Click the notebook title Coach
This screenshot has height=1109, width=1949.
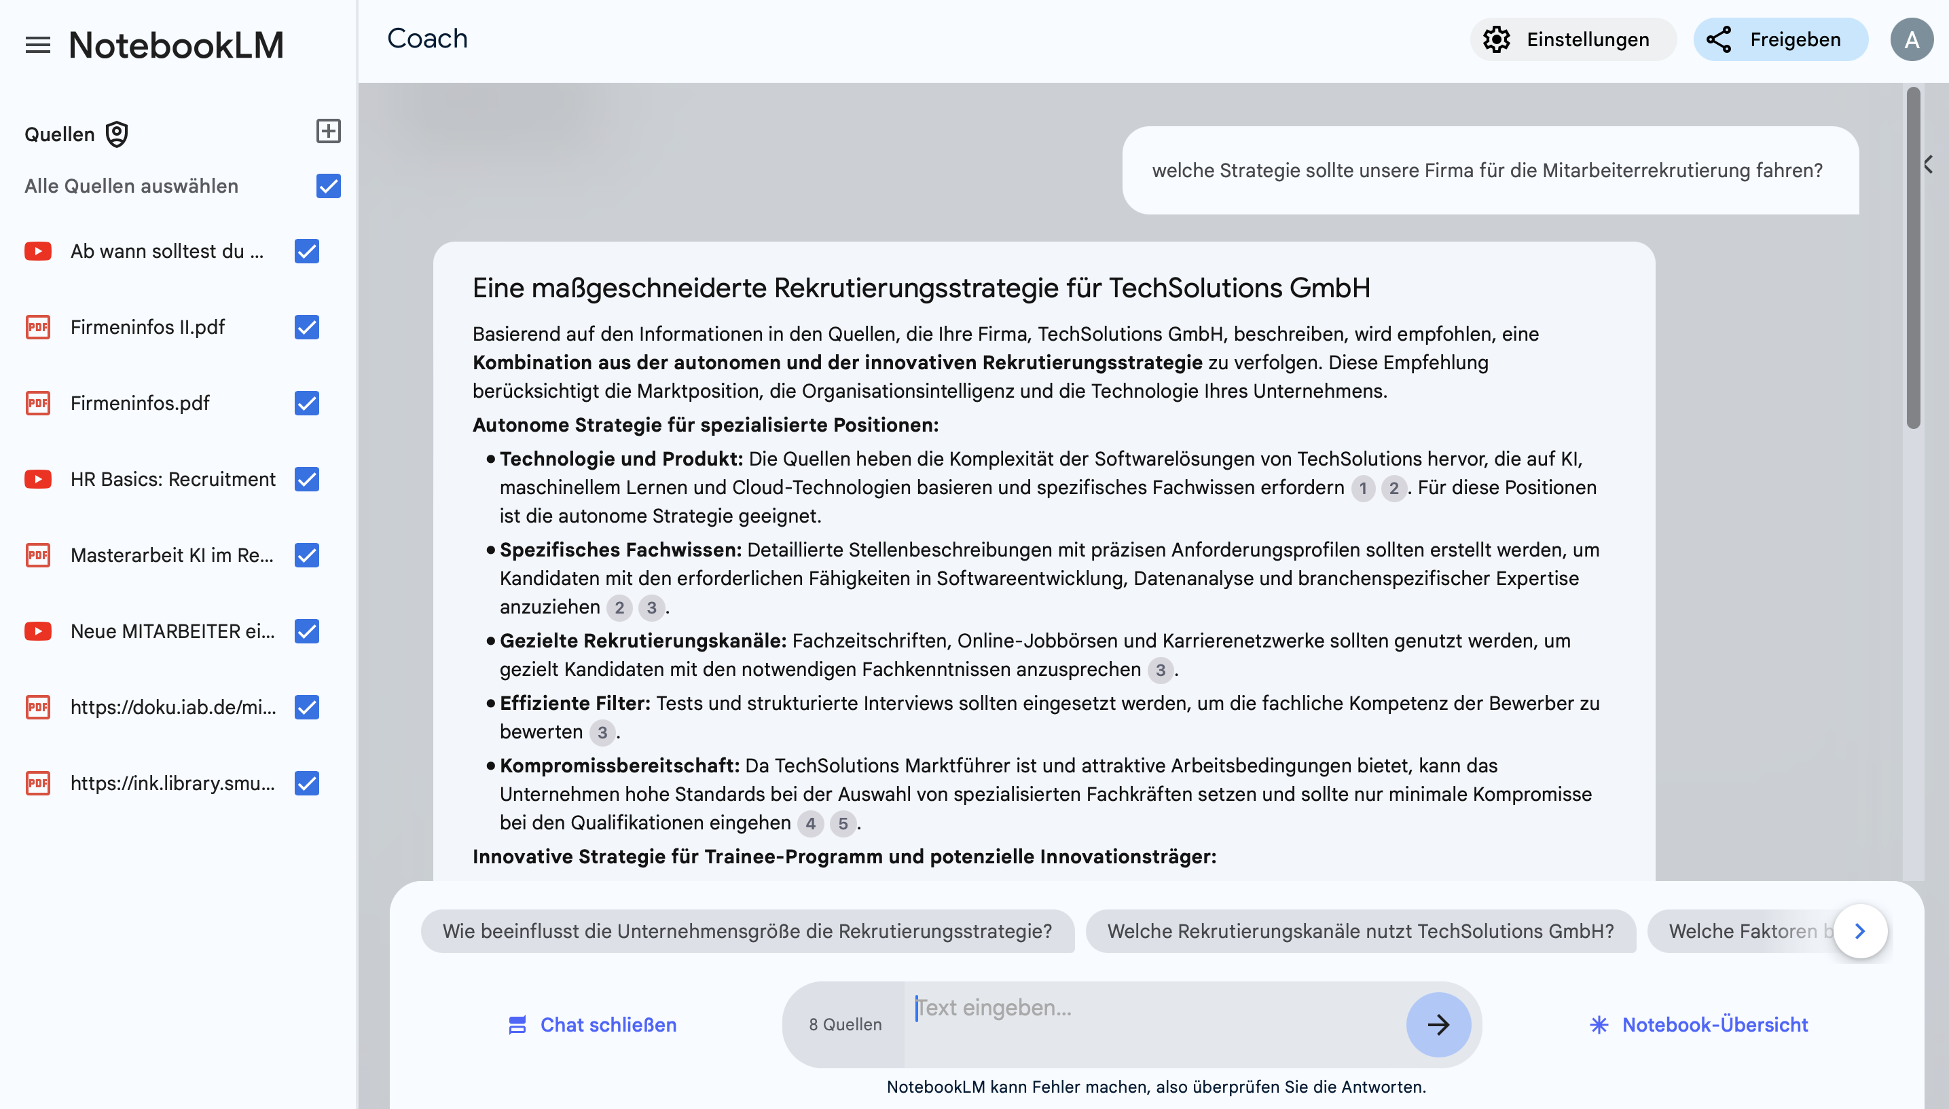point(426,39)
